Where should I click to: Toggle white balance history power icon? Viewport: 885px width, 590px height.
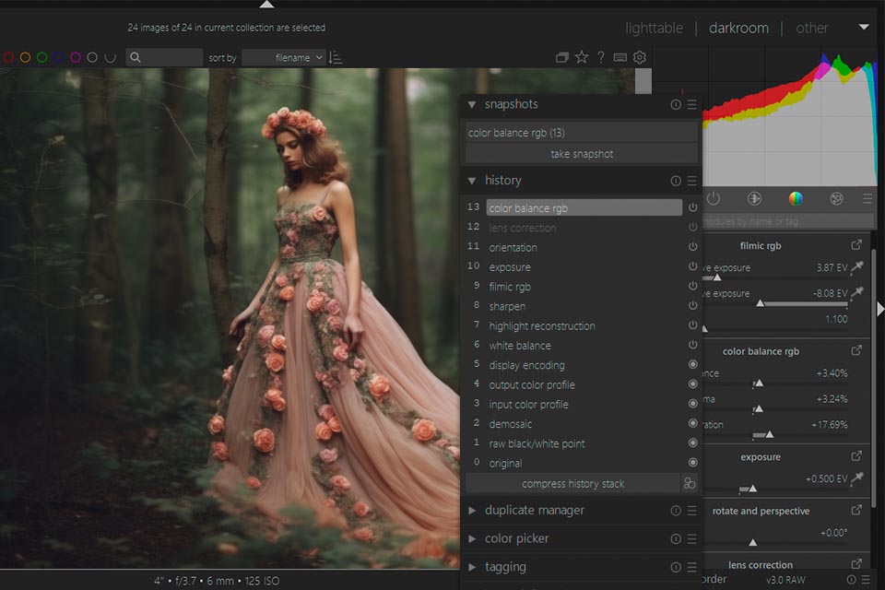[692, 345]
